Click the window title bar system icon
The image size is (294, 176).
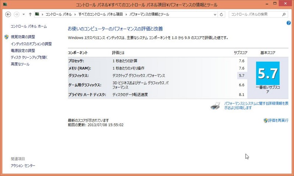(x=5, y=4)
